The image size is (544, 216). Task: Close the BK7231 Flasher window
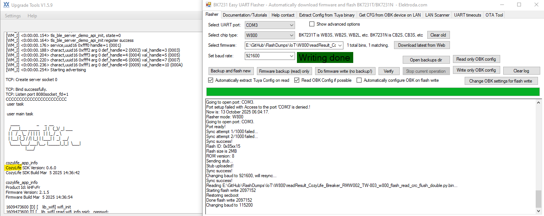536,5
